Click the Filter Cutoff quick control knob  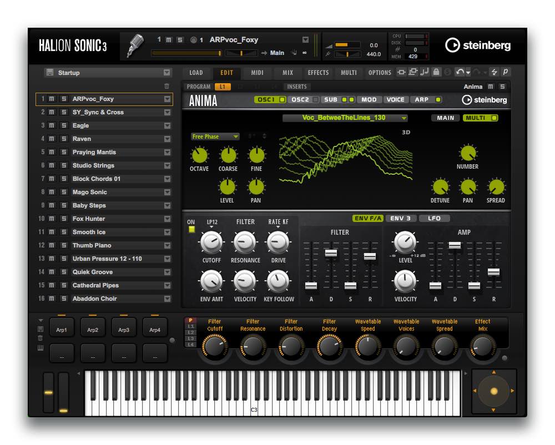[214, 347]
